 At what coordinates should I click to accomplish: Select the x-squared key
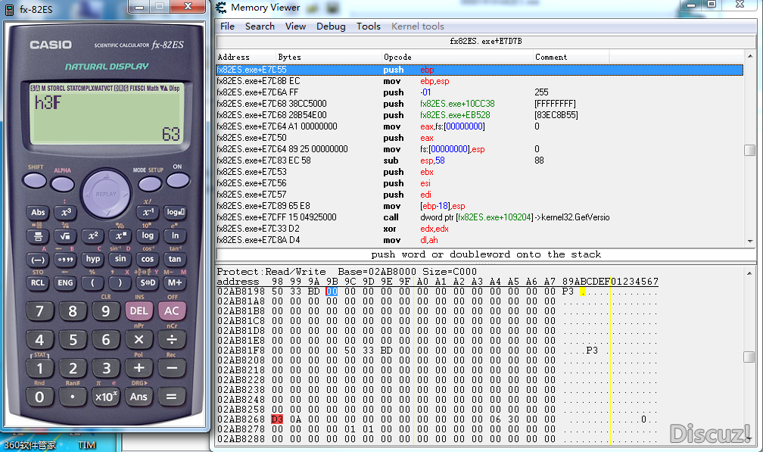pyautogui.click(x=92, y=236)
